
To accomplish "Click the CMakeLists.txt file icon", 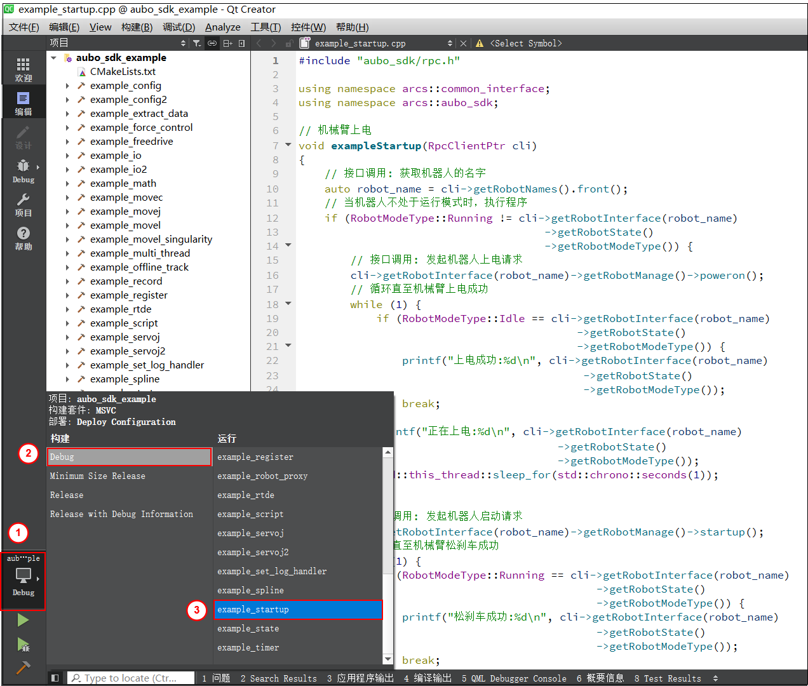I will [x=82, y=72].
